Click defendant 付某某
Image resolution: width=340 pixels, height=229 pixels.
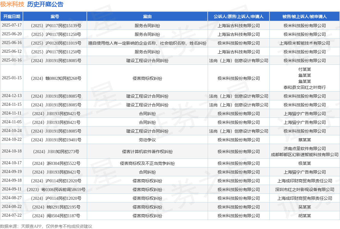click(x=304, y=69)
